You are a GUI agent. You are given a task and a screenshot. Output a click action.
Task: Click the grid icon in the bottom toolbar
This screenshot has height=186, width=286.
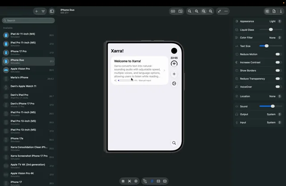point(123,181)
